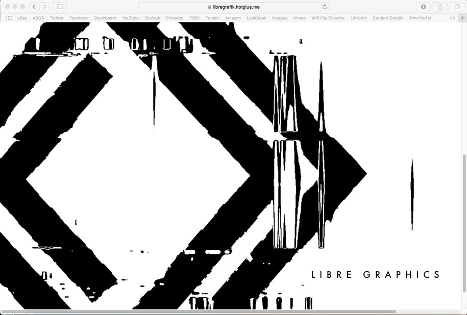Expand the bookmarks overflow chevron
The image size is (467, 315).
click(452, 18)
